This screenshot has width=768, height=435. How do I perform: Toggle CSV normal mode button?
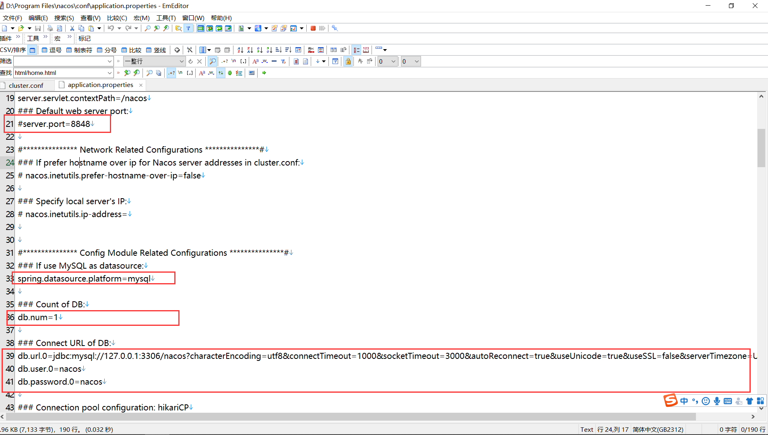tap(33, 50)
